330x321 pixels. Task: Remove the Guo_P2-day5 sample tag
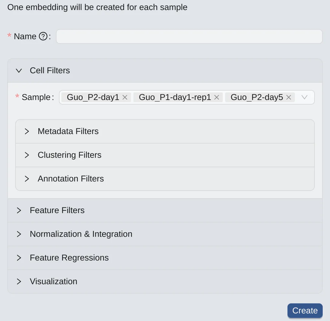click(x=288, y=97)
